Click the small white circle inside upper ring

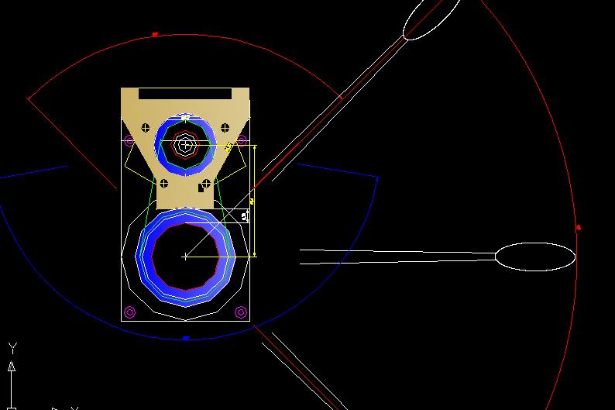(x=184, y=143)
